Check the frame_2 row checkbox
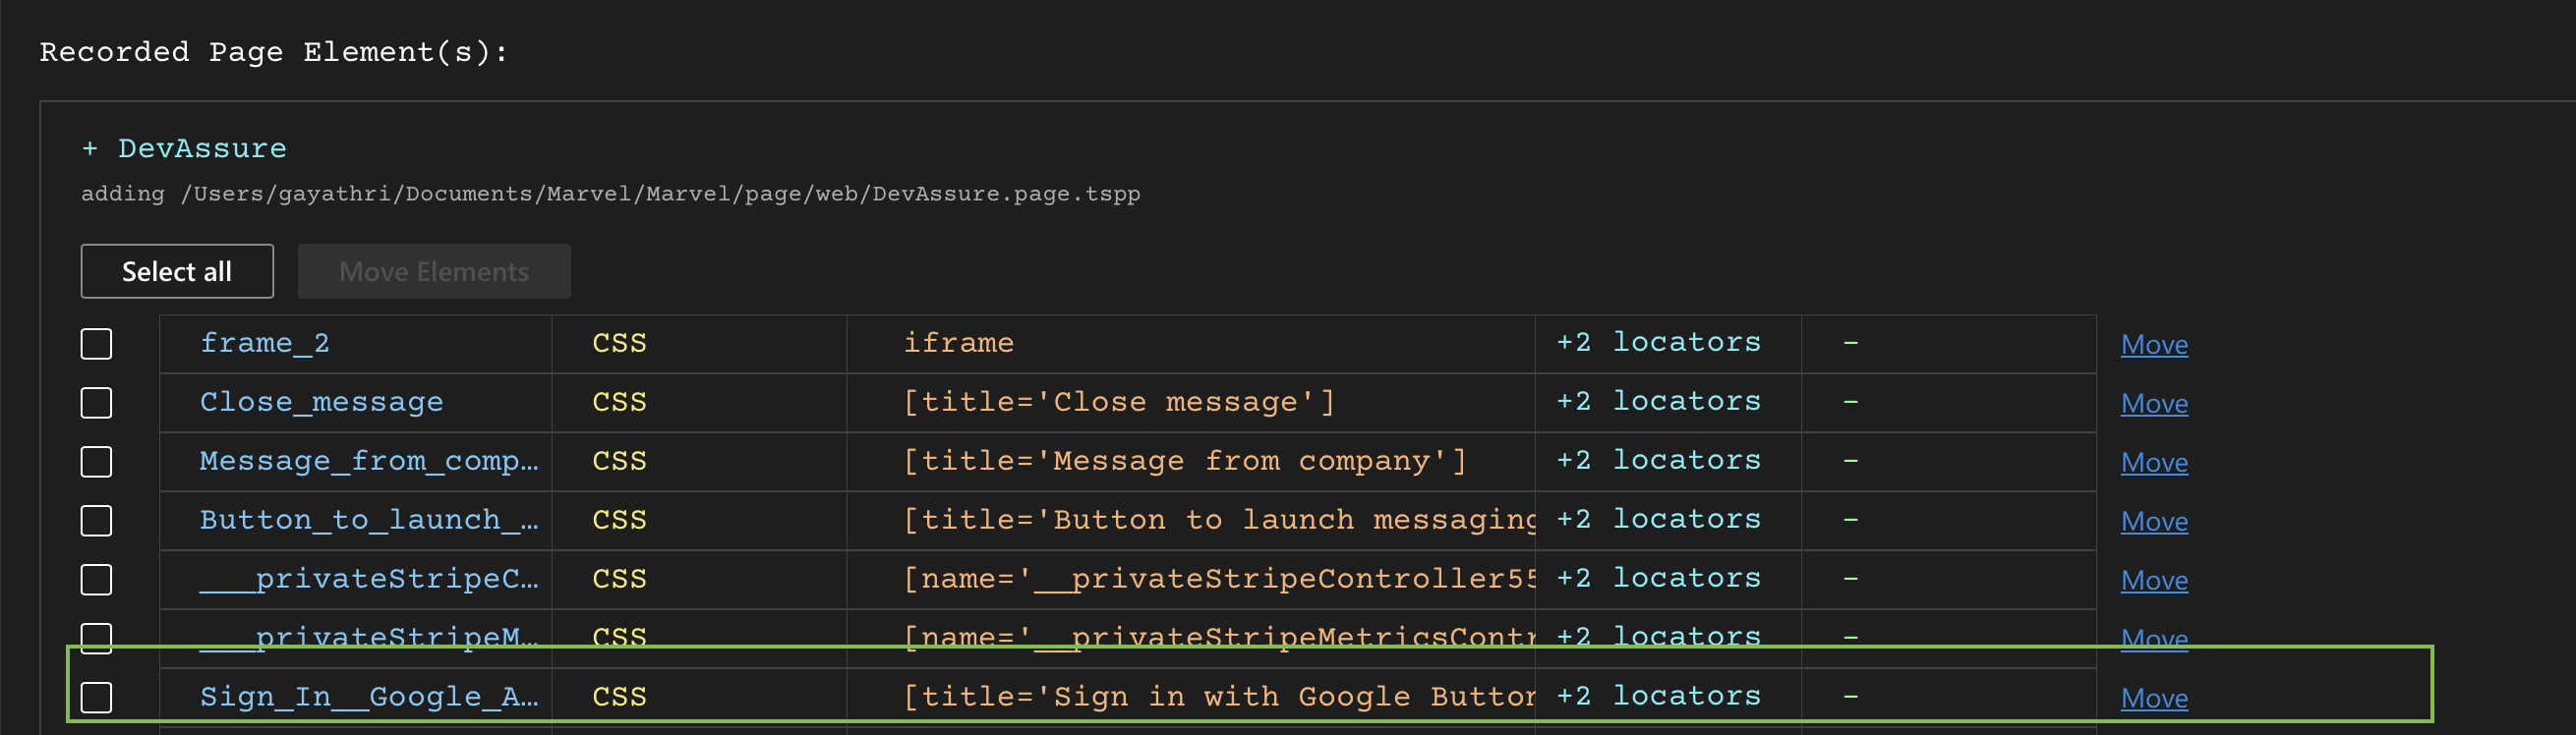This screenshot has width=2576, height=735. [96, 344]
